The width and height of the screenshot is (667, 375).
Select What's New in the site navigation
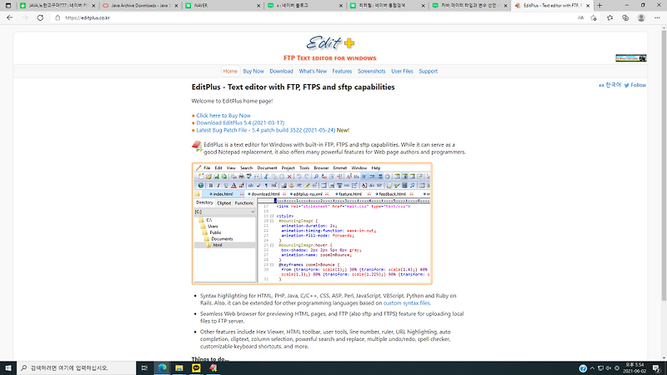pyautogui.click(x=313, y=71)
